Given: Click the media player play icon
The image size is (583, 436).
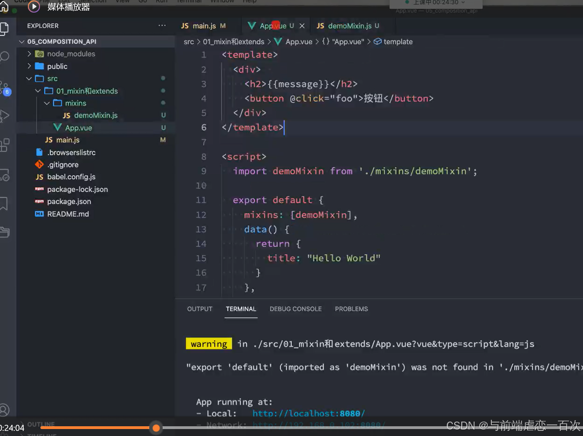Looking at the screenshot, I should click(x=33, y=7).
